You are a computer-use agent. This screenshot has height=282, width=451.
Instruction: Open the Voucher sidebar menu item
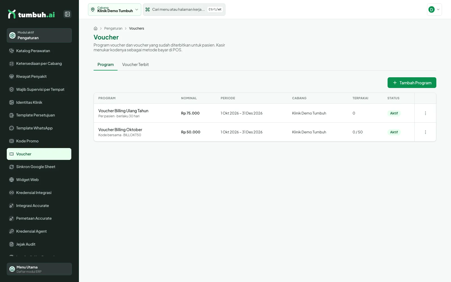(39, 154)
